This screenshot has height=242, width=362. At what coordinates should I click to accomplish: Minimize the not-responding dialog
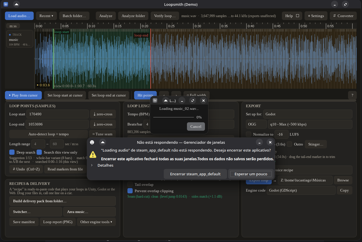pos(259,142)
